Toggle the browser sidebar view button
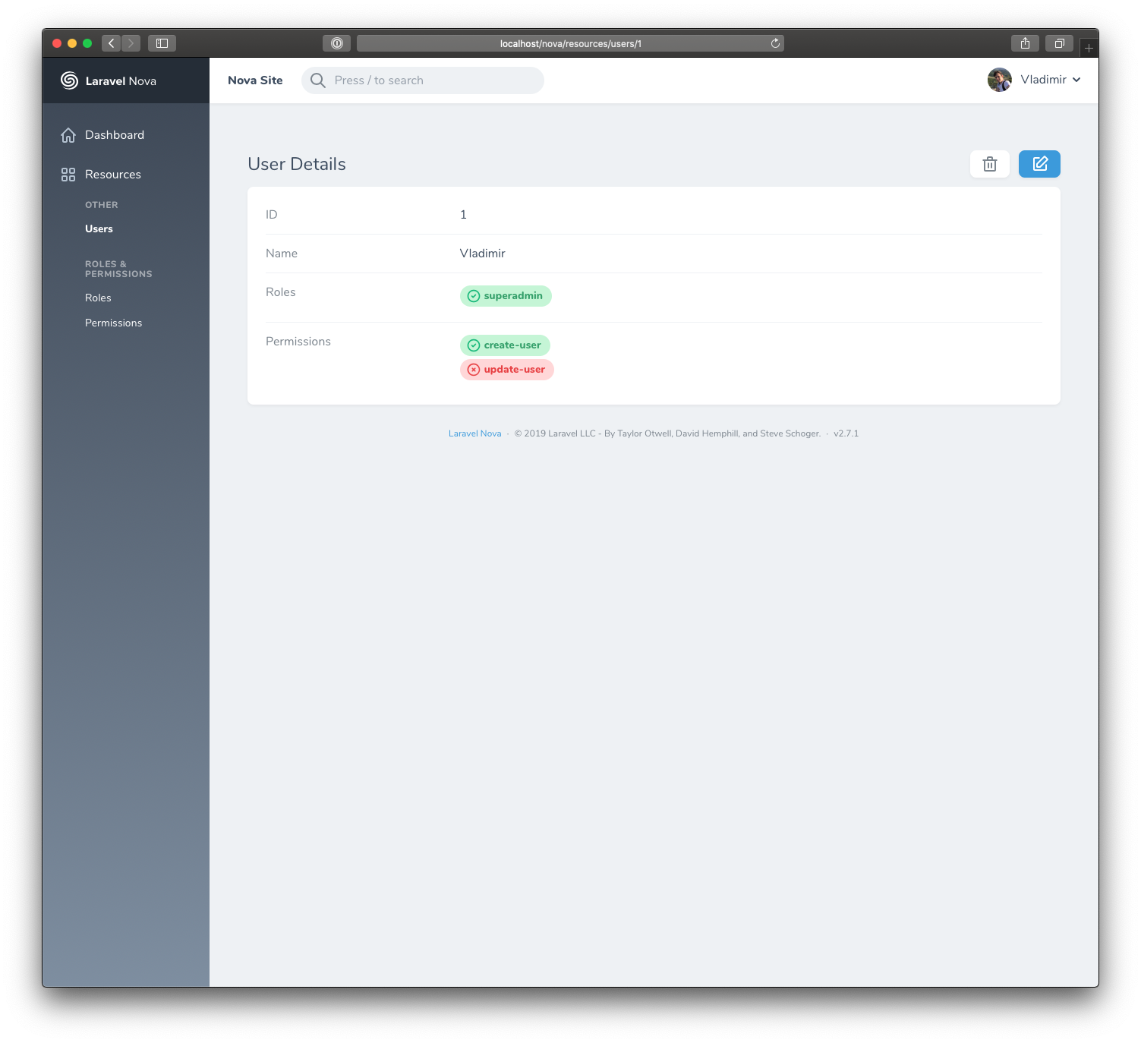Viewport: 1141px width, 1043px height. point(162,43)
